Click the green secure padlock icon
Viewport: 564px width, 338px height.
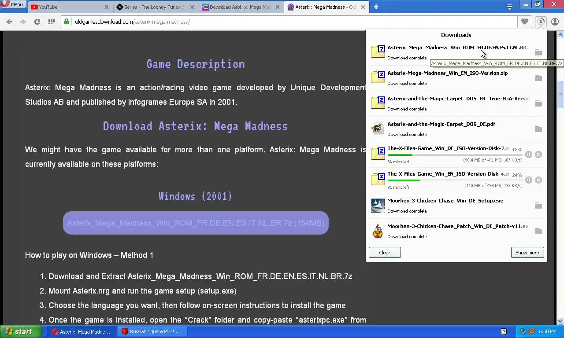(x=67, y=22)
